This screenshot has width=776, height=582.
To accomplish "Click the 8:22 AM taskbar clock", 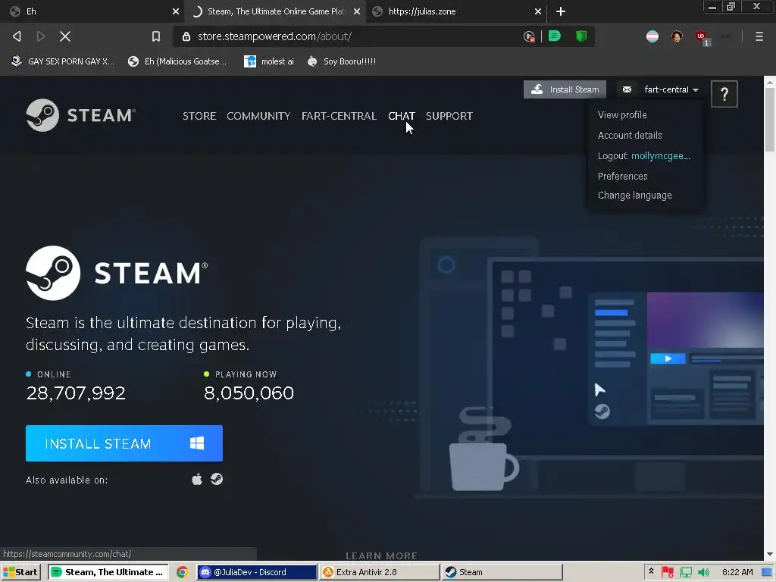I will point(737,572).
